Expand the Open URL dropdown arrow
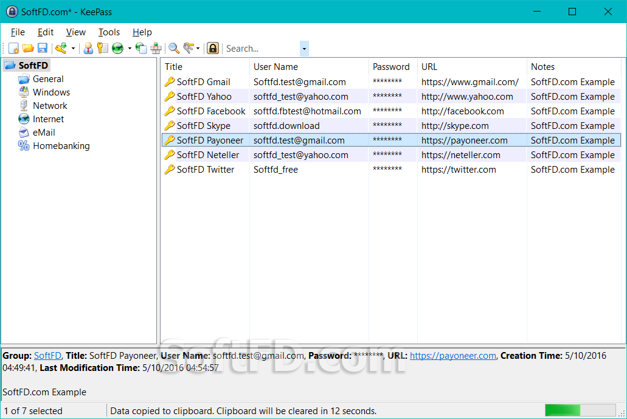The height and width of the screenshot is (419, 627). 130,49
